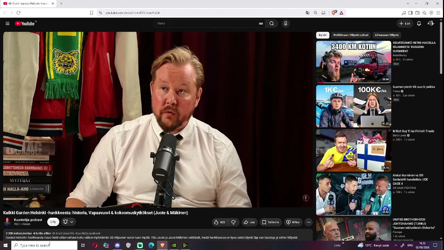Image resolution: width=444 pixels, height=250 pixels.
Task: Open the Brave Wallet icon
Action: click(x=417, y=13)
